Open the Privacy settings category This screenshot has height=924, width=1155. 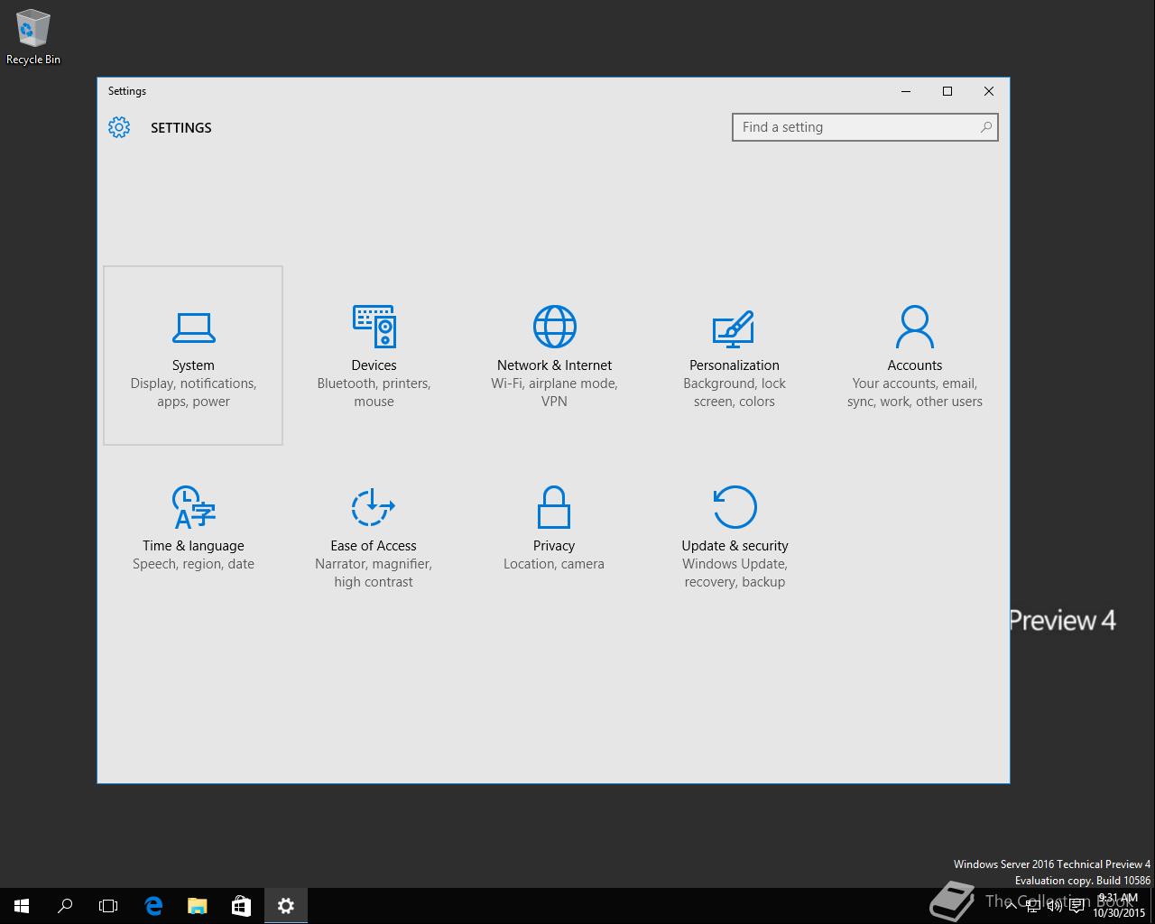tap(554, 536)
